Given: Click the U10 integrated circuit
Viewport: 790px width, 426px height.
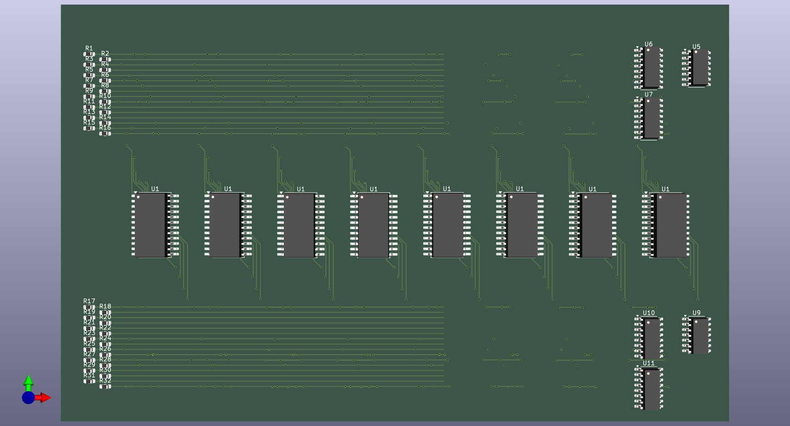Looking at the screenshot, I should pos(652,339).
